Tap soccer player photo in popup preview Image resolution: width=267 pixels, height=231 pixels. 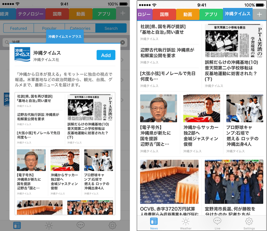click(65, 160)
